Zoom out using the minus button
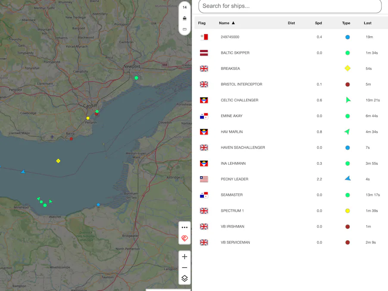The image size is (388, 291). (185, 267)
